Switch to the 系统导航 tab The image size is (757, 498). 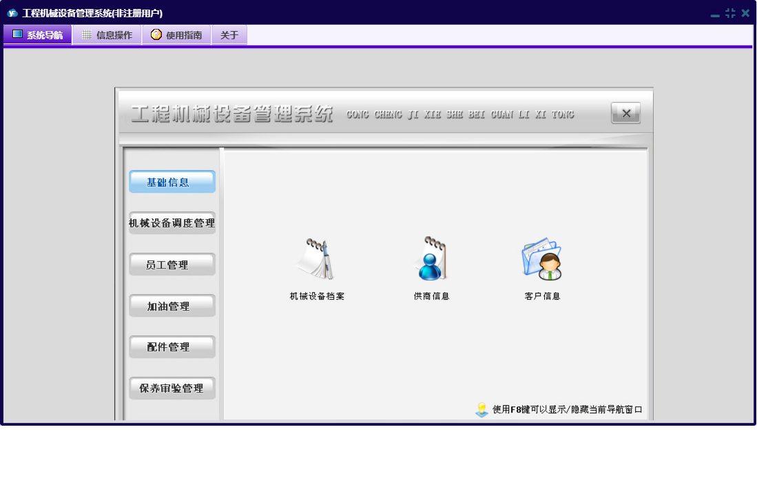click(37, 35)
